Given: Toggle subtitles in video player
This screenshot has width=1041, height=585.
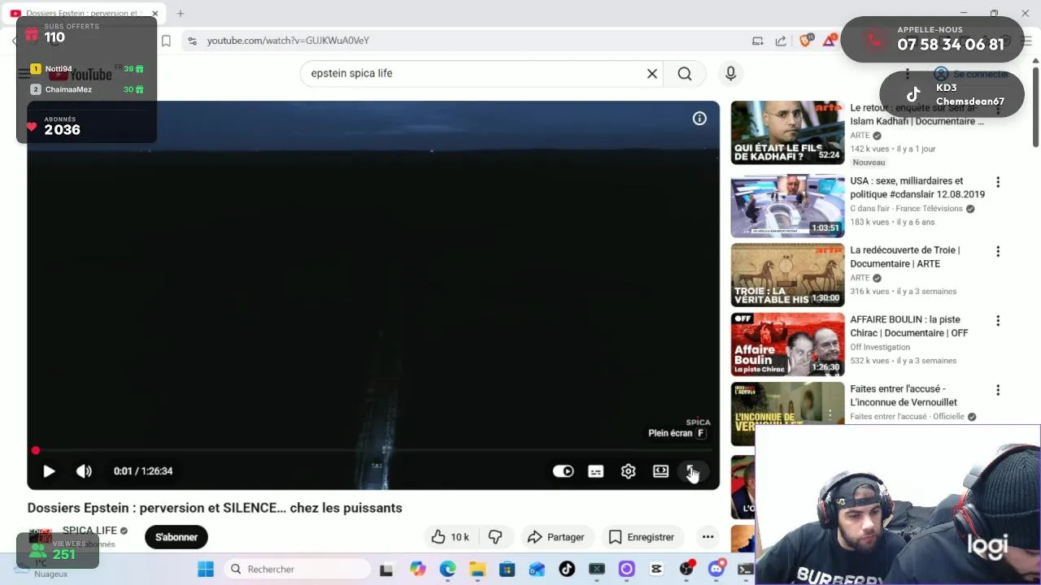Looking at the screenshot, I should click(x=595, y=471).
